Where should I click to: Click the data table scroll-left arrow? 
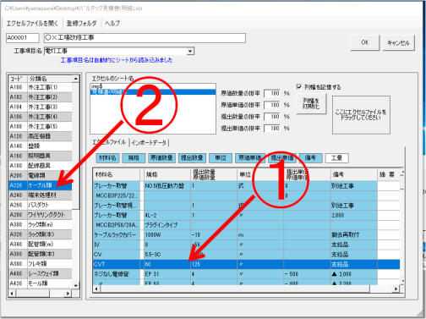click(x=96, y=289)
